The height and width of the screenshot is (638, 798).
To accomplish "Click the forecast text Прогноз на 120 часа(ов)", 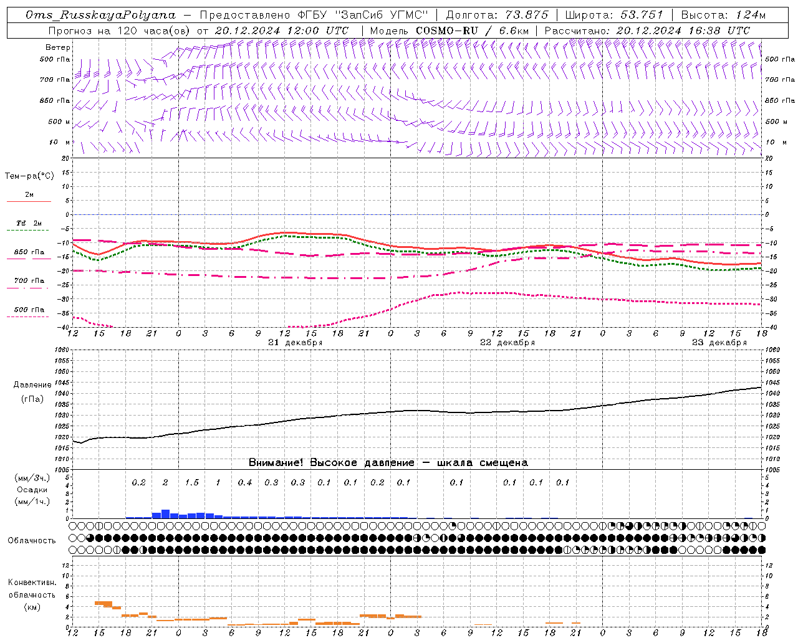I will [120, 31].
